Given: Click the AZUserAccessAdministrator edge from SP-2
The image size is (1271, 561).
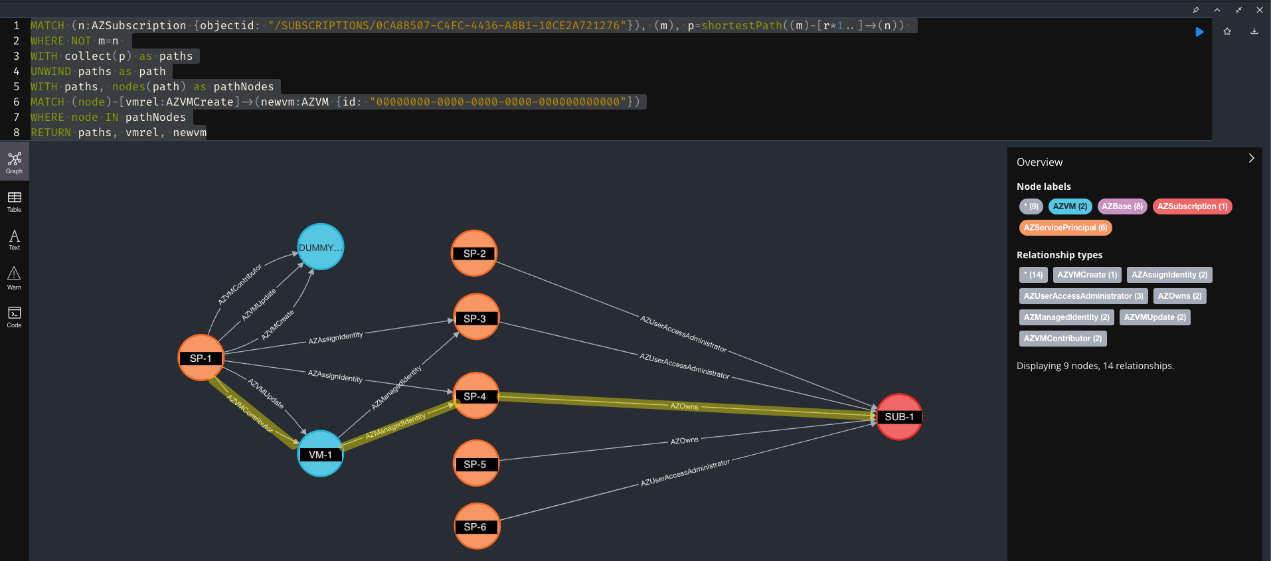Looking at the screenshot, I should click(x=683, y=334).
